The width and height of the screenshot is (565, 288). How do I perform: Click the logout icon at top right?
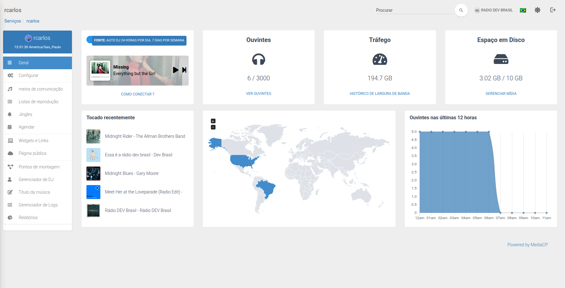[x=553, y=10]
